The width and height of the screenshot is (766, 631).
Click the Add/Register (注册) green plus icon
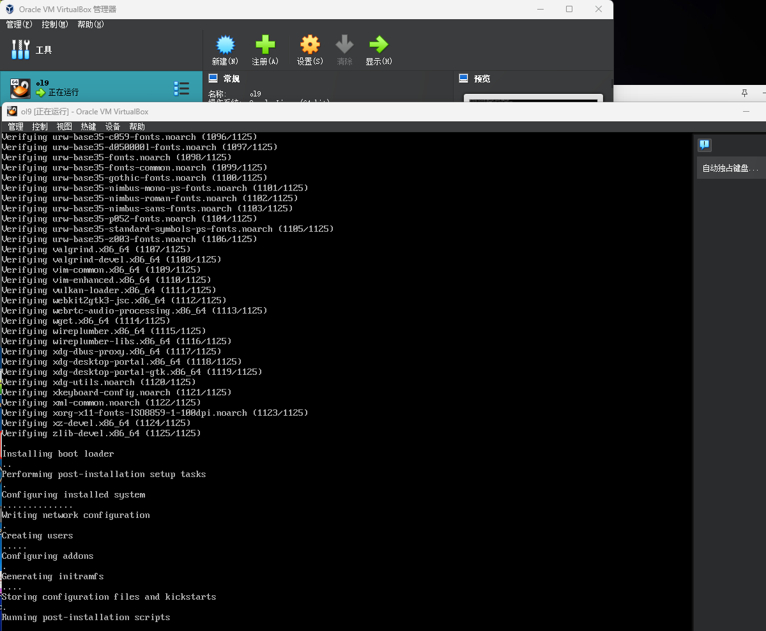coord(265,45)
